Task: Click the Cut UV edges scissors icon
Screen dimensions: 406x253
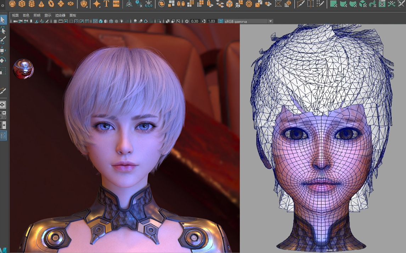Action: click(x=401, y=4)
